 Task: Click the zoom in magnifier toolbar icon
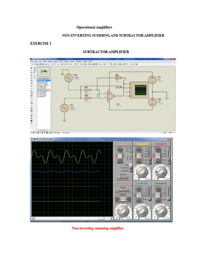(64, 64)
